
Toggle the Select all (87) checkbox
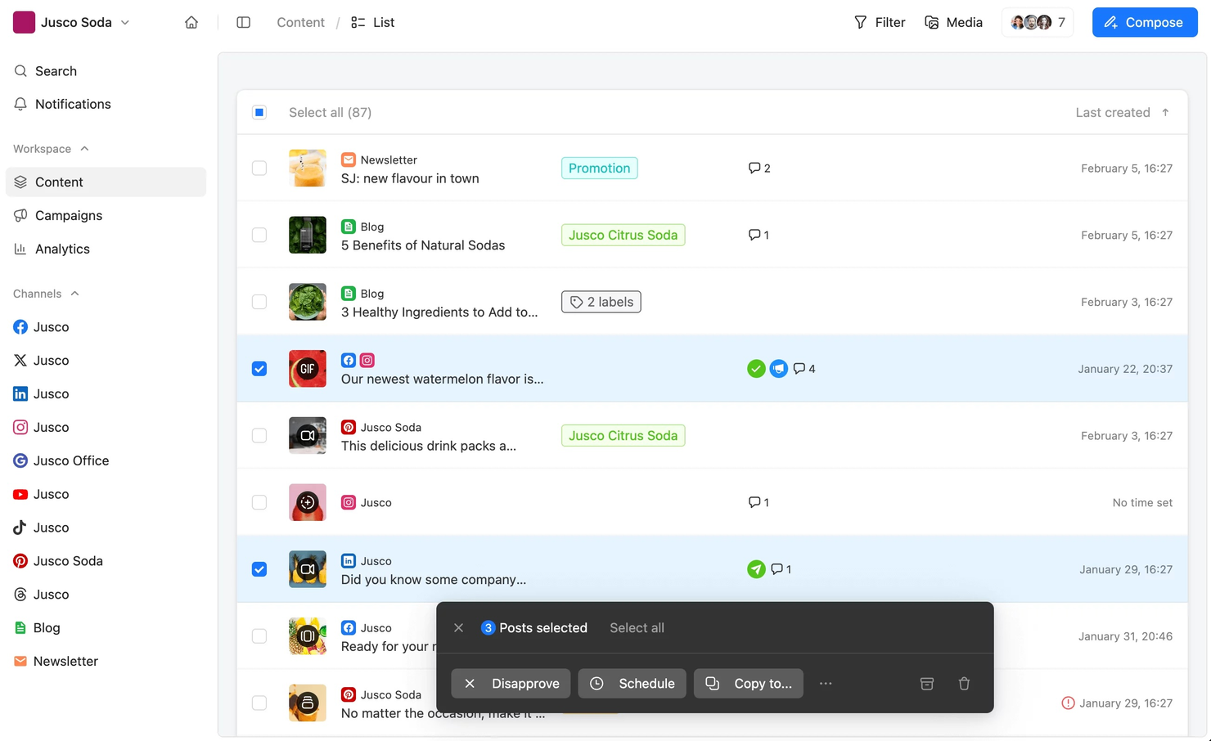[259, 113]
